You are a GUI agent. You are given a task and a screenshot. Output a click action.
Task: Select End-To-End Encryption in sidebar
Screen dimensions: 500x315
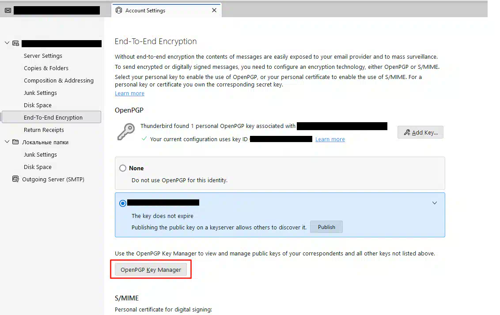pyautogui.click(x=52, y=117)
